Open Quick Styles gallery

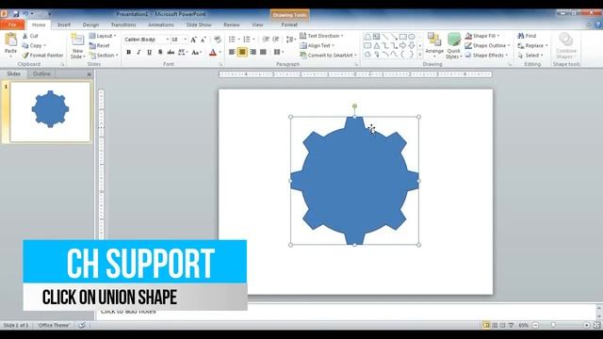click(x=454, y=45)
